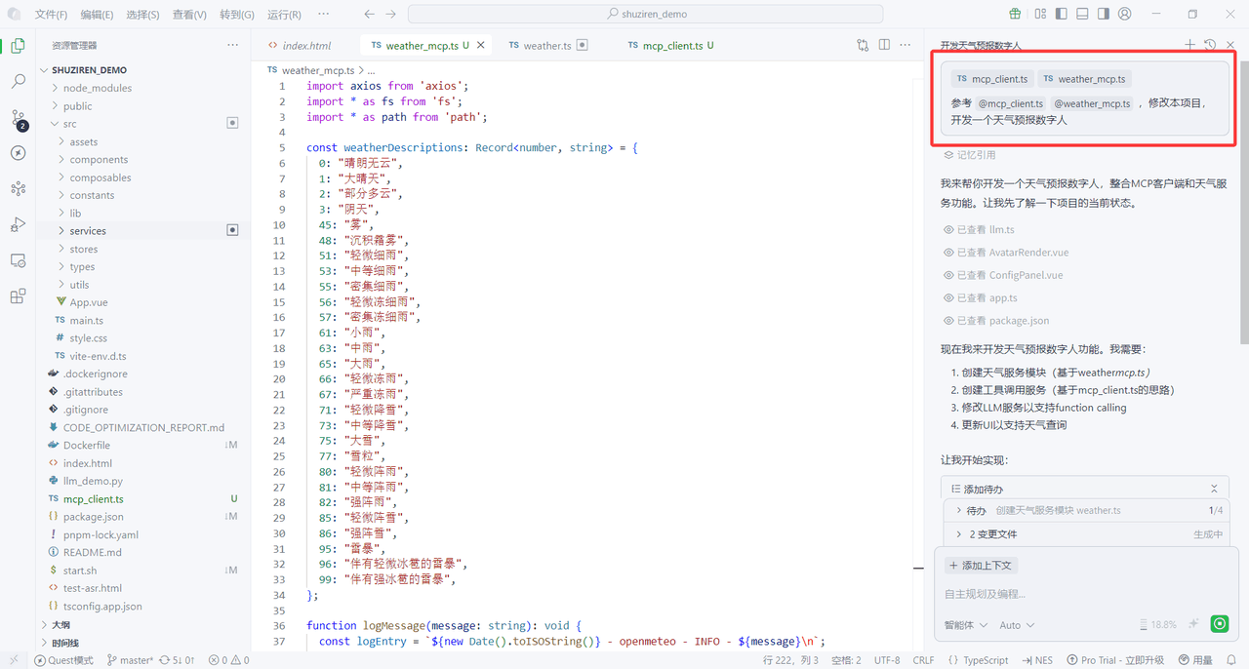This screenshot has height=669, width=1249.
Task: Click the TypeScript language mode indicator
Action: [x=978, y=660]
